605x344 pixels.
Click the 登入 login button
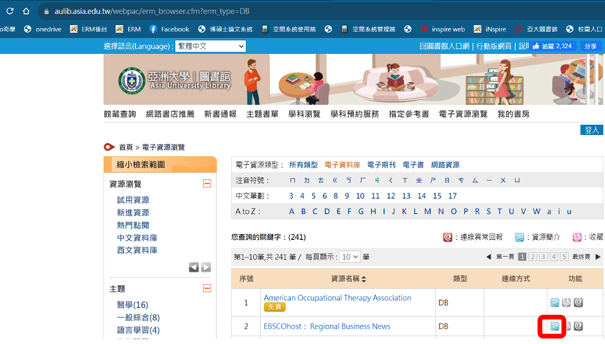592,130
